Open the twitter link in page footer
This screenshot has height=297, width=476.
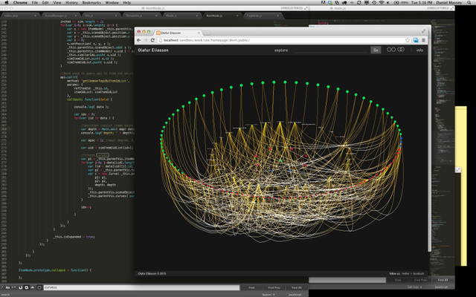(x=405, y=273)
